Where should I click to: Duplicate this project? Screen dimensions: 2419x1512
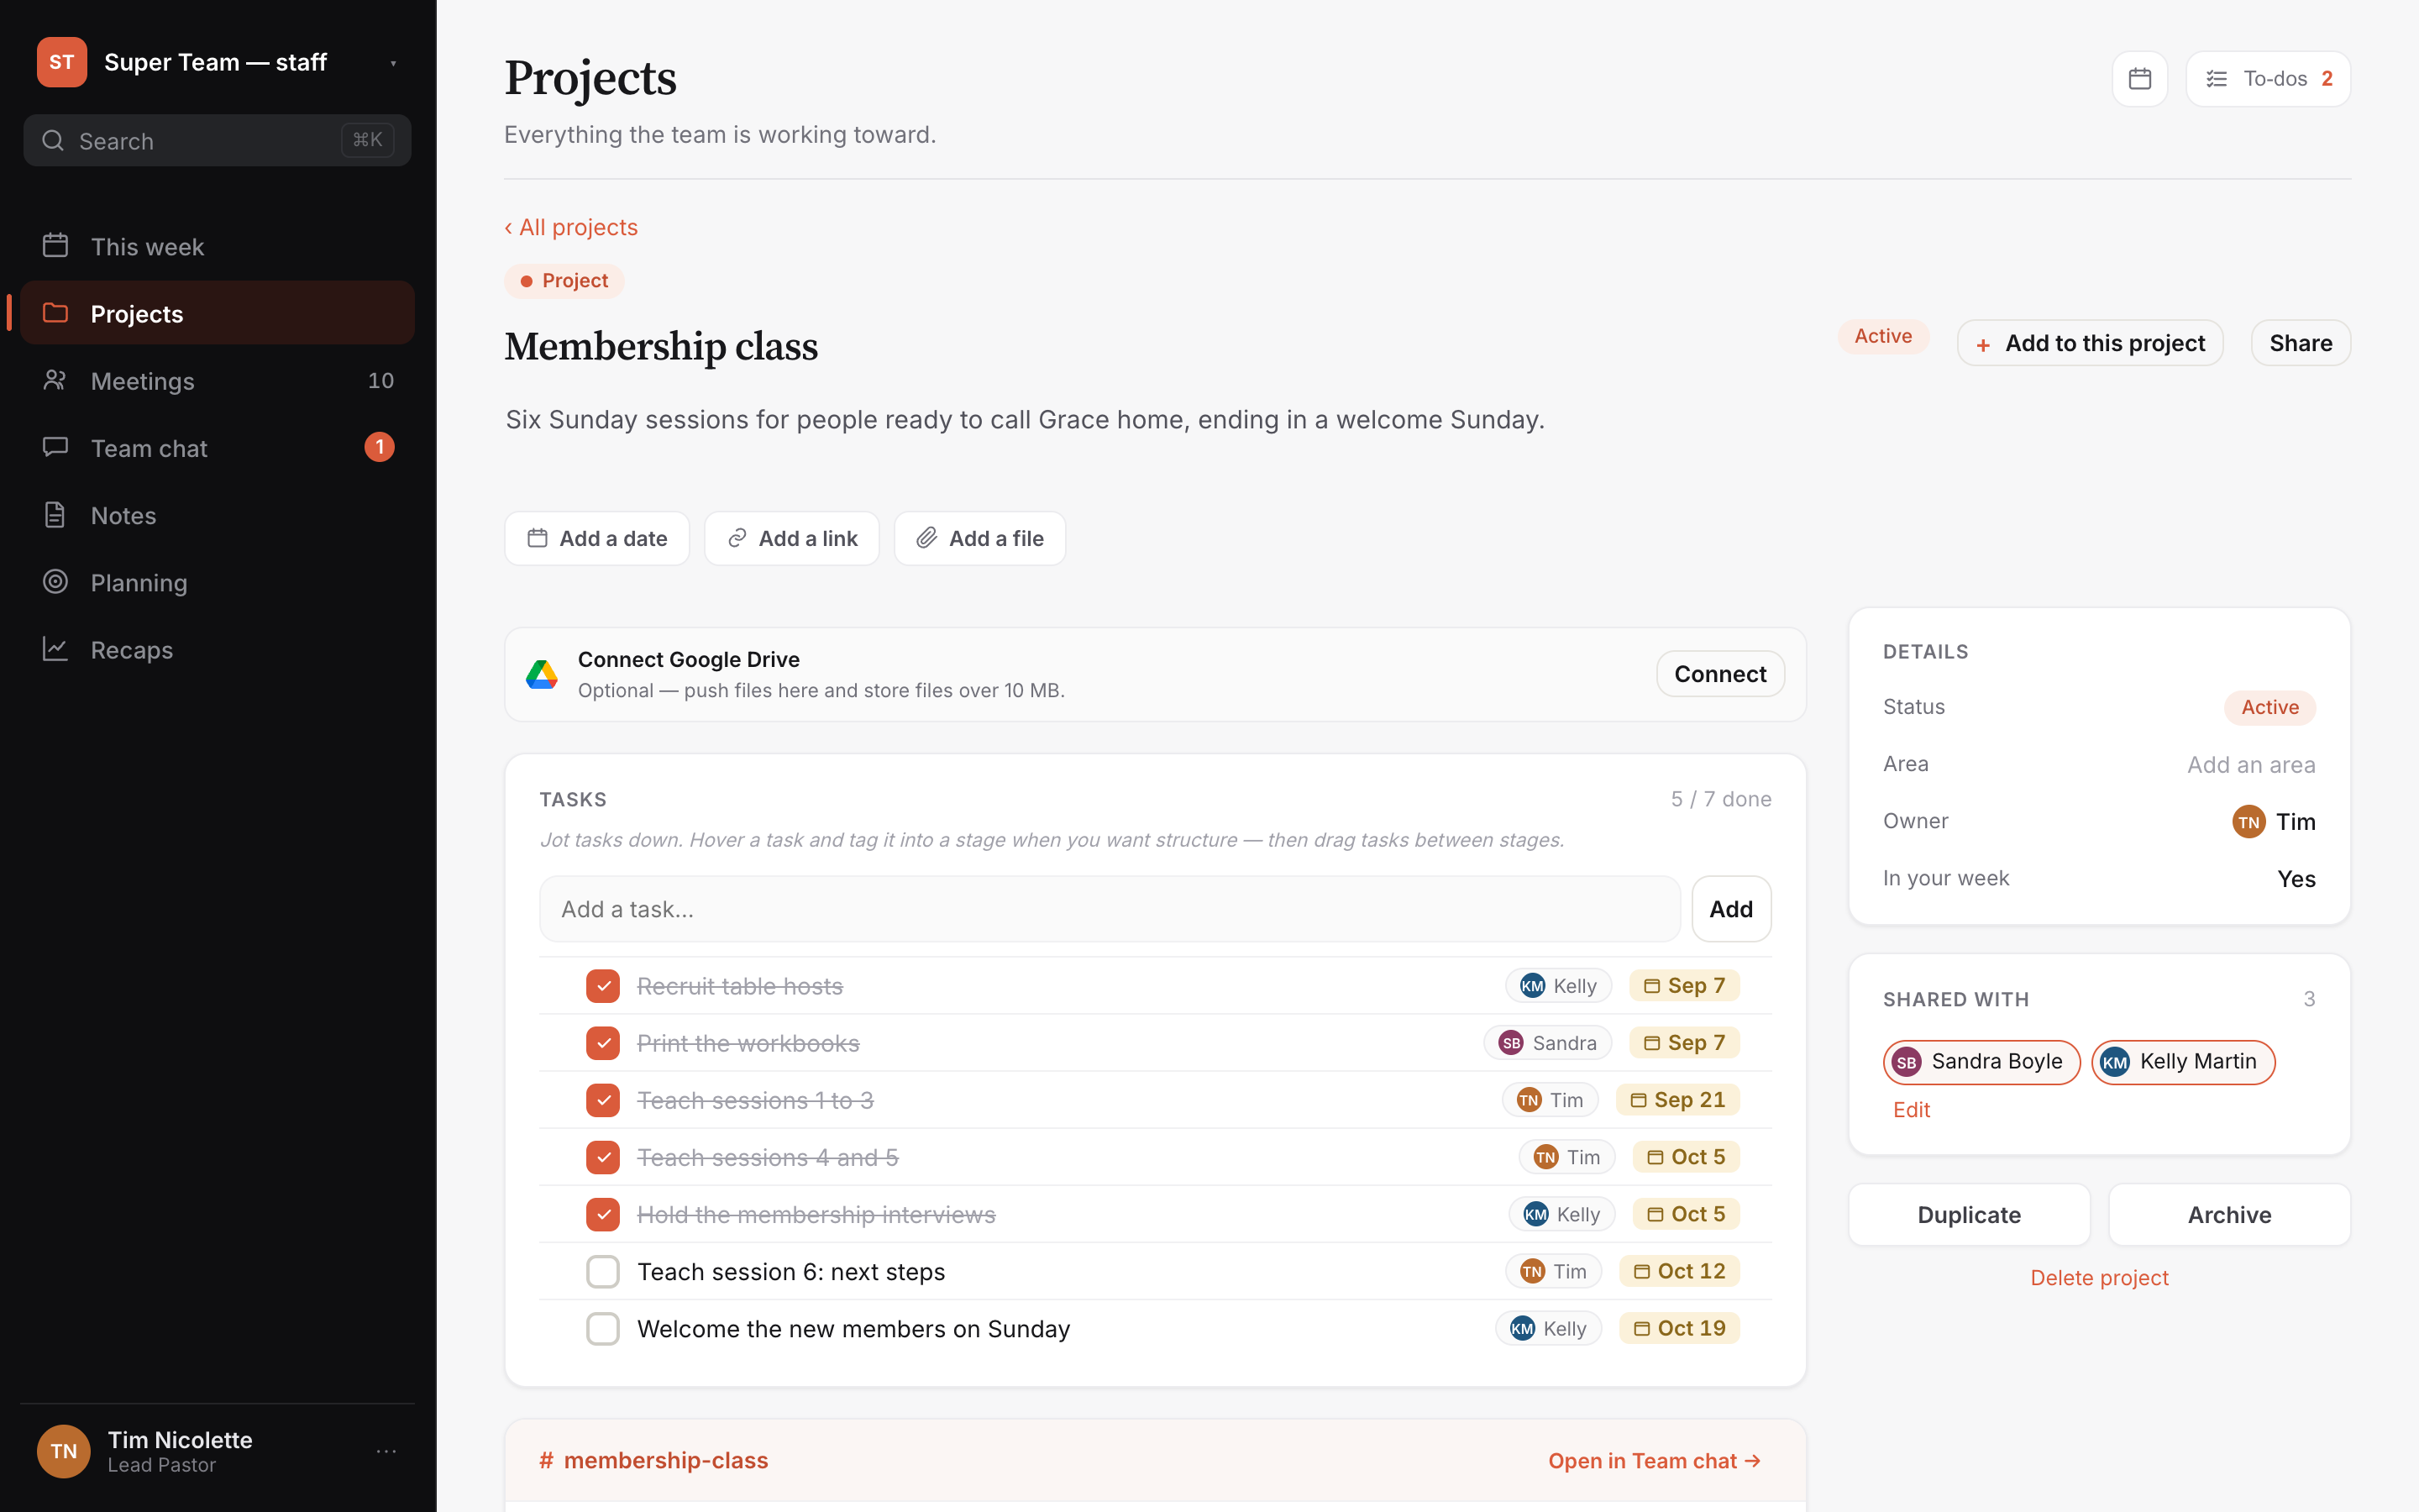click(x=1969, y=1215)
